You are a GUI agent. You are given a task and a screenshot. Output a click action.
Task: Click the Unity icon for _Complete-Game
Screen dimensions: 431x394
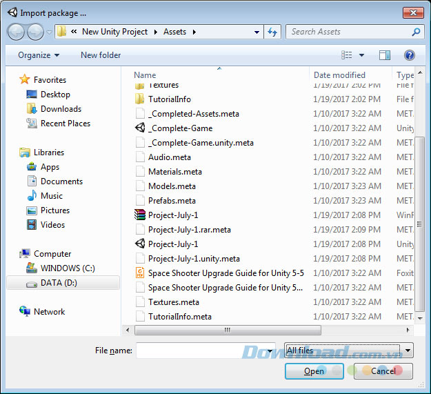(x=140, y=128)
